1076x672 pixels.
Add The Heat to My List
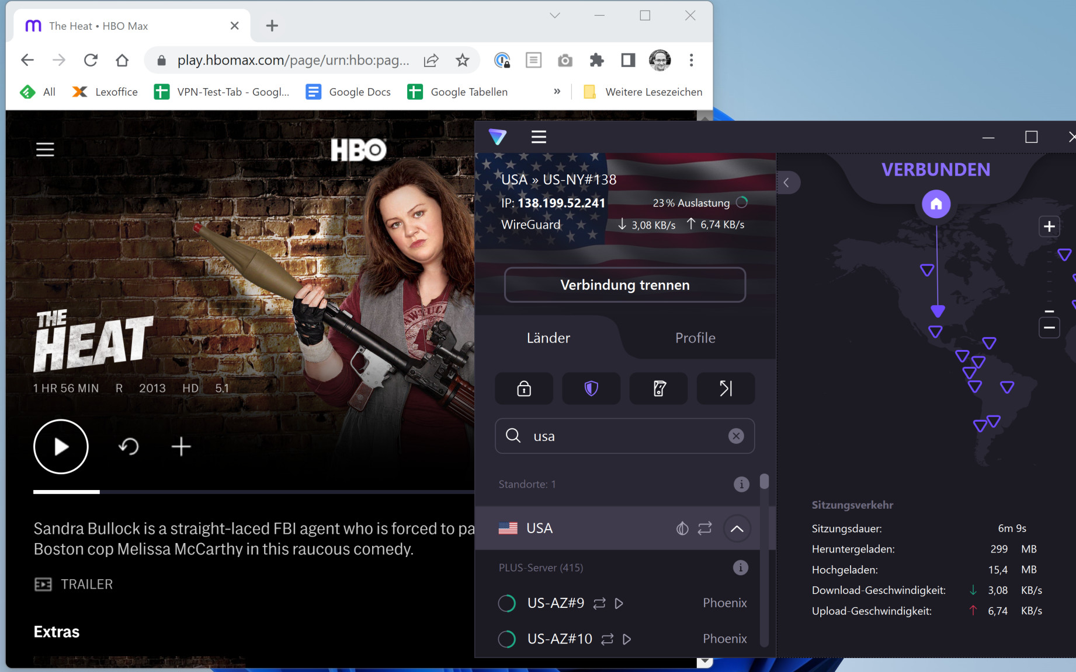[181, 447]
